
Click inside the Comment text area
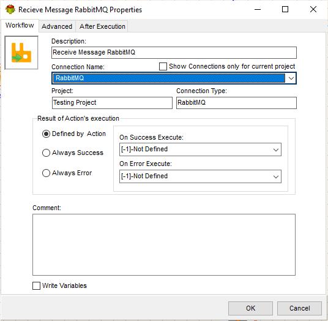pyautogui.click(x=164, y=244)
